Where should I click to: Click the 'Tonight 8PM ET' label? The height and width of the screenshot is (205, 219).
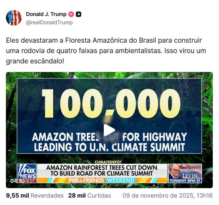pos(185,180)
